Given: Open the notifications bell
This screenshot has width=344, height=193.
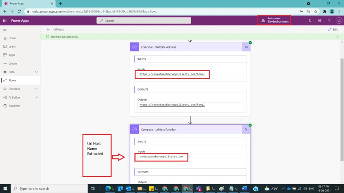Looking at the screenshot, I should pos(310,21).
